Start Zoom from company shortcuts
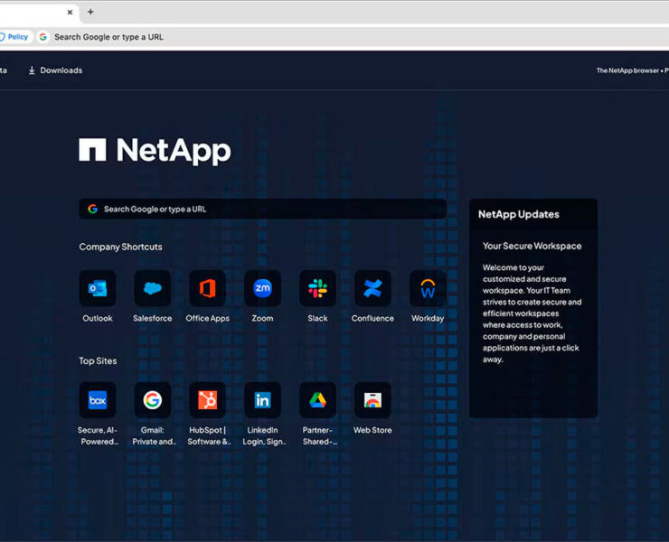The width and height of the screenshot is (669, 542). point(262,289)
